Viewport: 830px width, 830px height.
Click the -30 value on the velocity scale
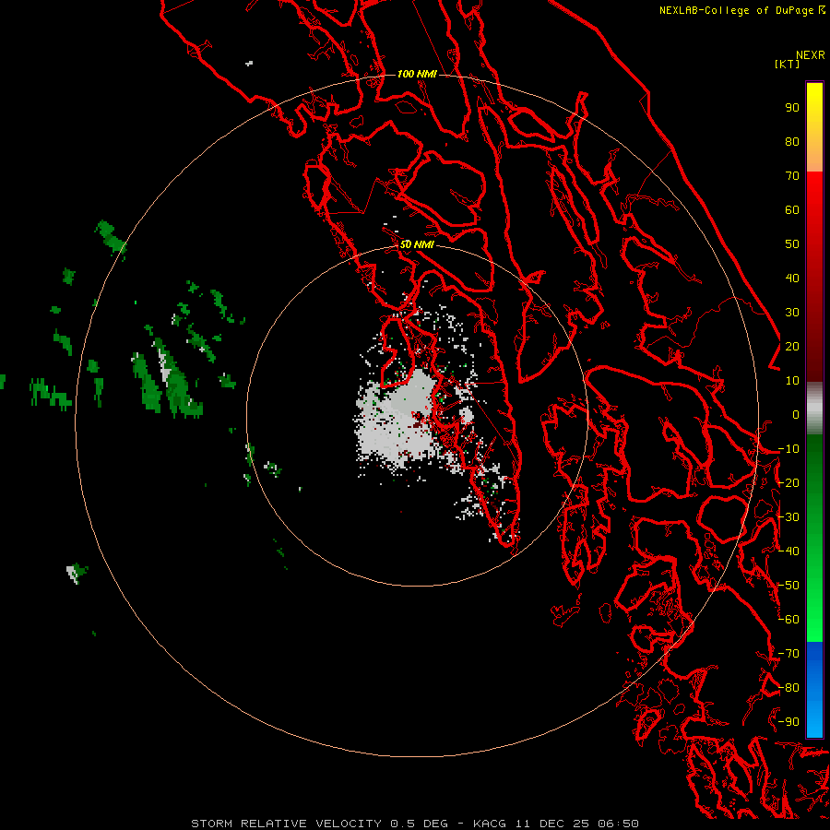click(x=788, y=517)
